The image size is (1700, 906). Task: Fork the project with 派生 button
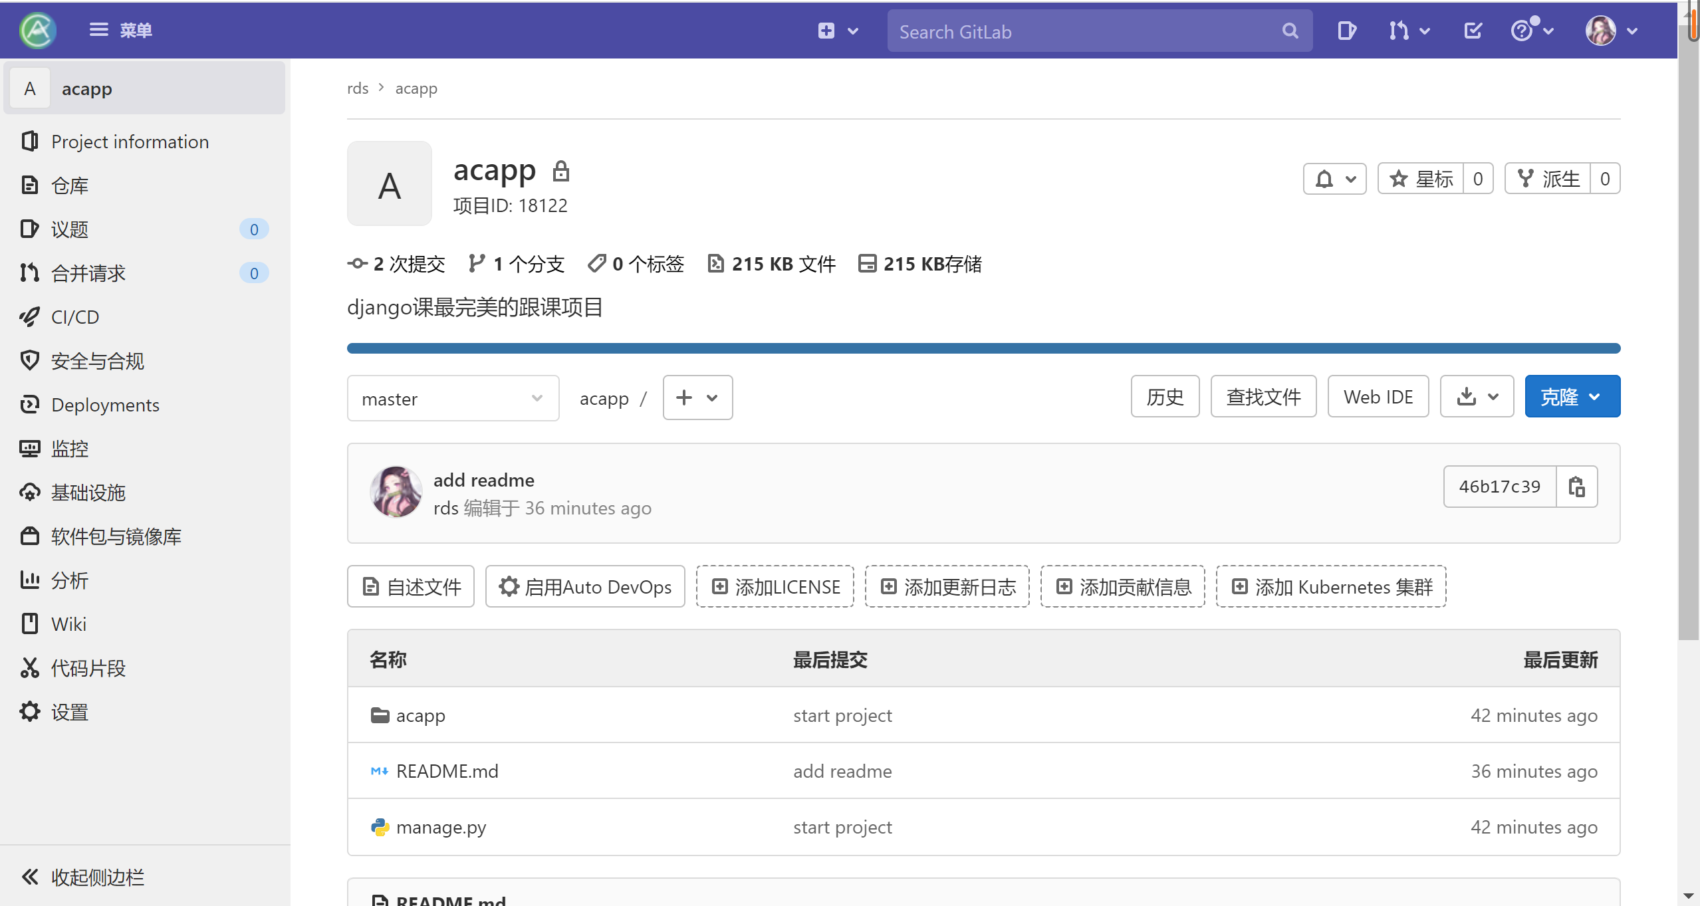[1548, 179]
